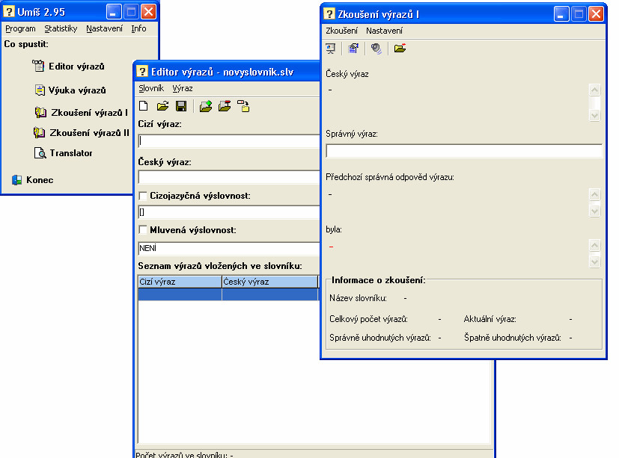This screenshot has width=619, height=458.
Task: Open Nastavení menu in Zkoušení výrazů I
Action: (x=384, y=31)
